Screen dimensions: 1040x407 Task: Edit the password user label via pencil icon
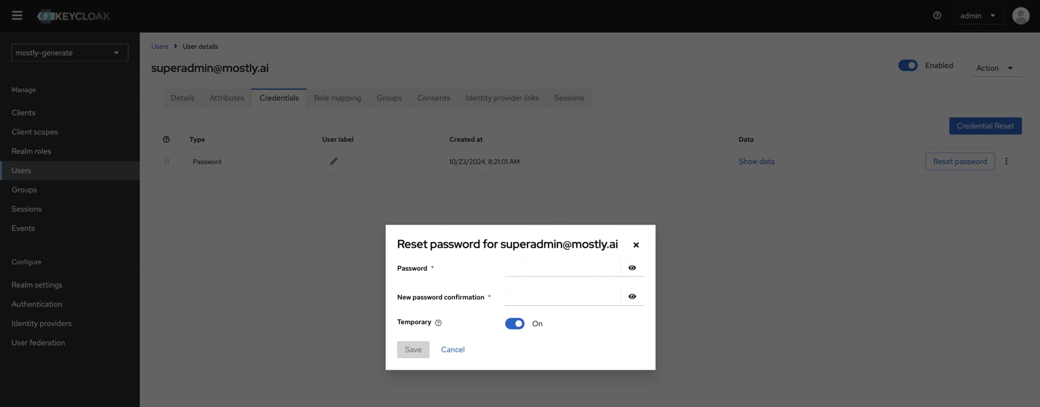[x=334, y=161]
